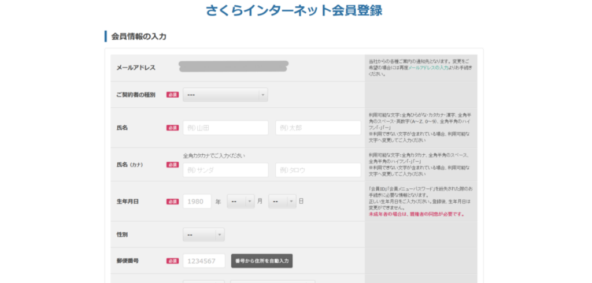Expand the birth month dropdown
The height and width of the screenshot is (283, 592).
click(x=240, y=201)
